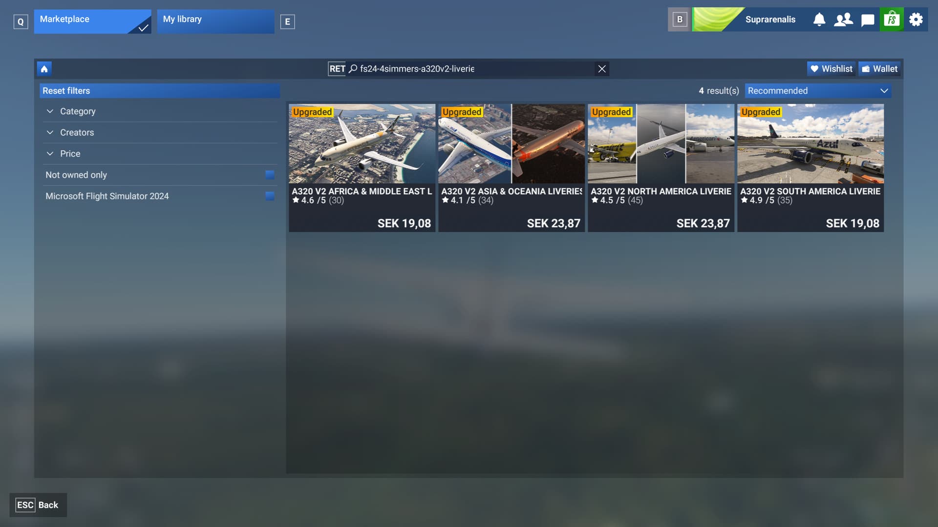Viewport: 938px width, 527px height.
Task: Open the Suprarenalis profile name
Action: tap(770, 20)
